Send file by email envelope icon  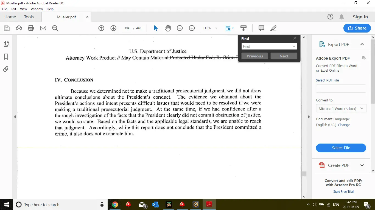pyautogui.click(x=43, y=28)
